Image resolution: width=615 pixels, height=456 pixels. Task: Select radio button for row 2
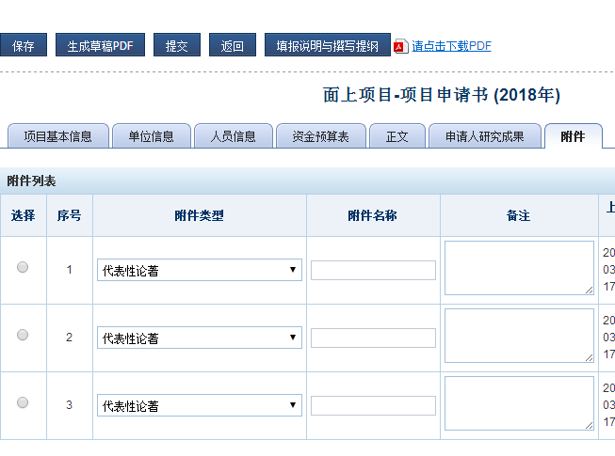(23, 335)
